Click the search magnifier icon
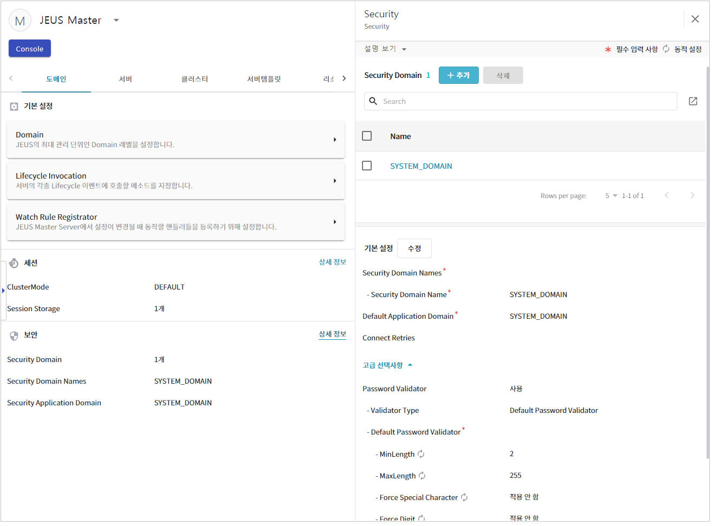Viewport: 712px width, 526px height. tap(373, 101)
